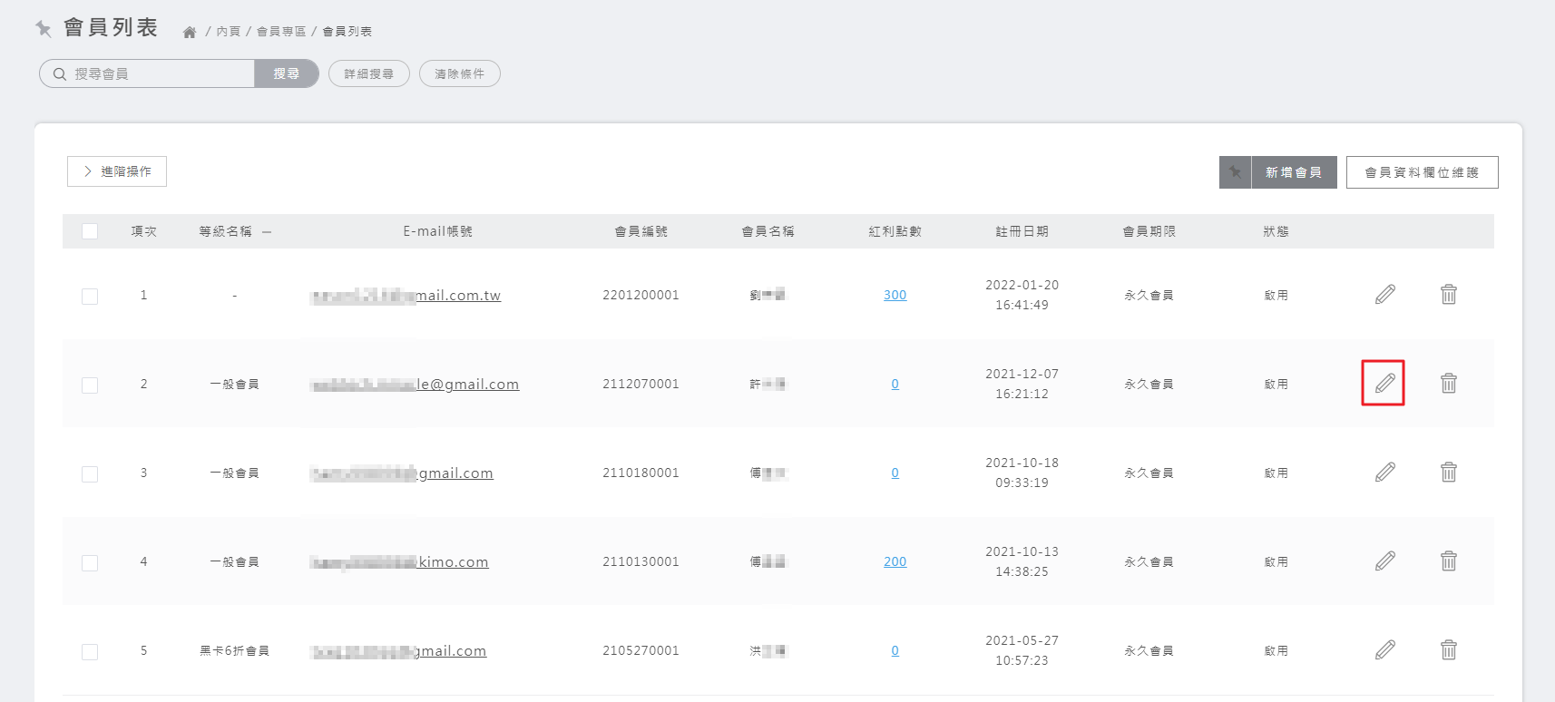Click trash icon for member 2110180001
1555x702 pixels.
[1449, 472]
